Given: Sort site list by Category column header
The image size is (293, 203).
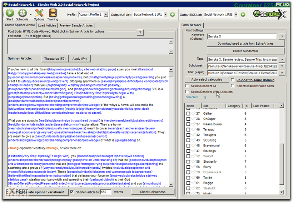Looking at the screenshot, I should click(x=234, y=106).
